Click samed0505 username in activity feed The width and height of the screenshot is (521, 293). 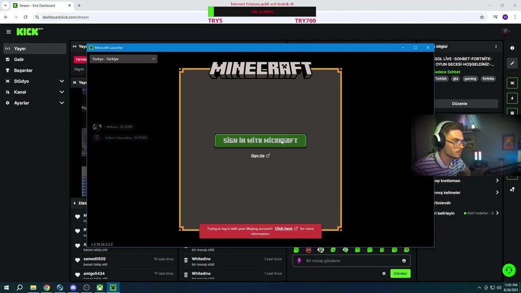pyautogui.click(x=94, y=259)
